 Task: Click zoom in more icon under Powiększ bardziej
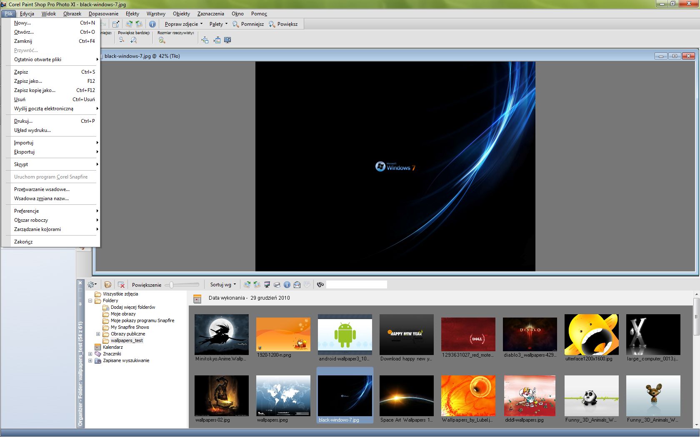click(x=133, y=40)
